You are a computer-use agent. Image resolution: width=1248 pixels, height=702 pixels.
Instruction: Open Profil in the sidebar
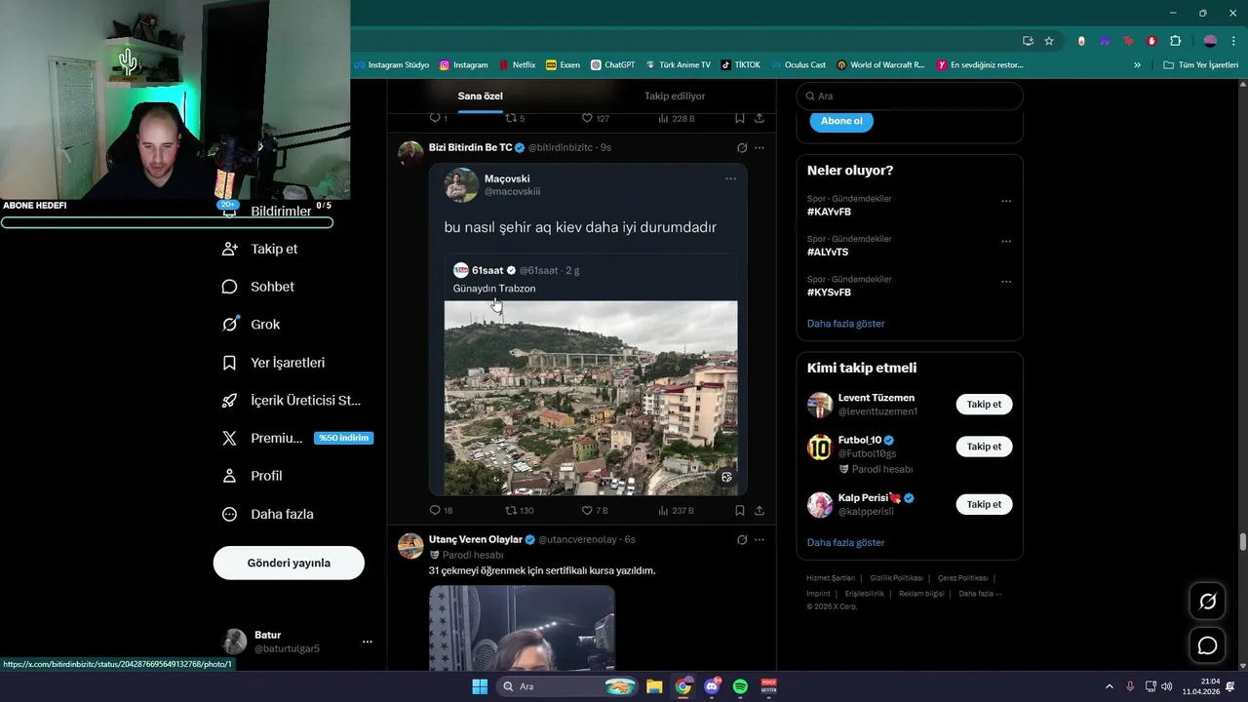[x=252, y=476]
